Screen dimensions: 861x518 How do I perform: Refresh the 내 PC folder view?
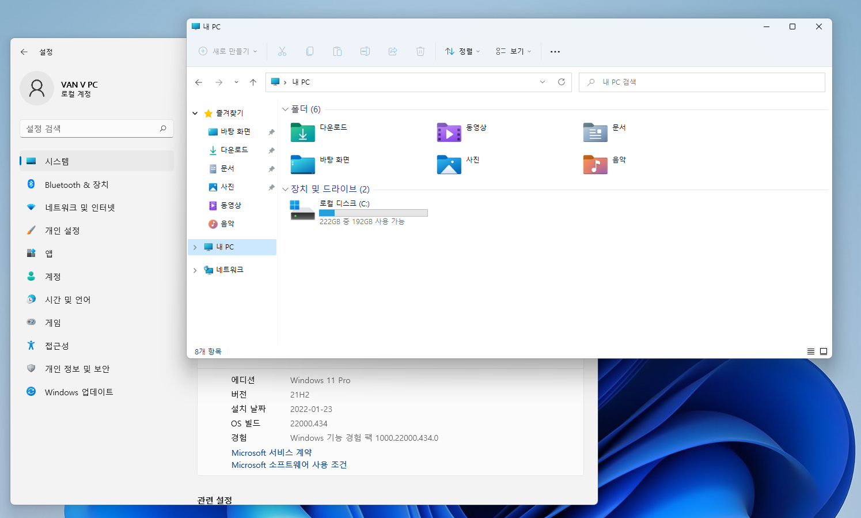562,82
